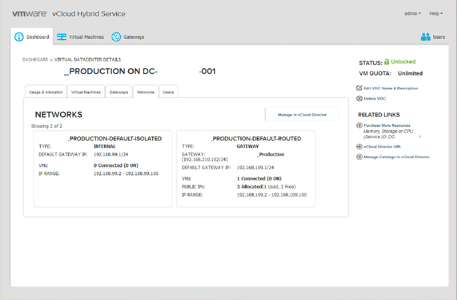Viewport: 457px width, 300px height.
Task: Click the Purchase More Resources arrow icon
Action: 359,125
